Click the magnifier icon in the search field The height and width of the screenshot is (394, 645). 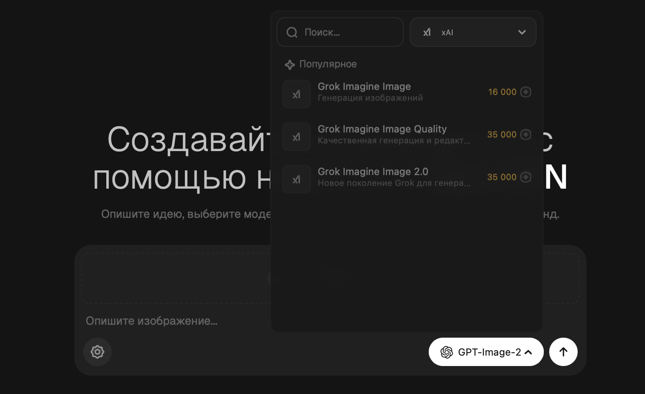(292, 32)
